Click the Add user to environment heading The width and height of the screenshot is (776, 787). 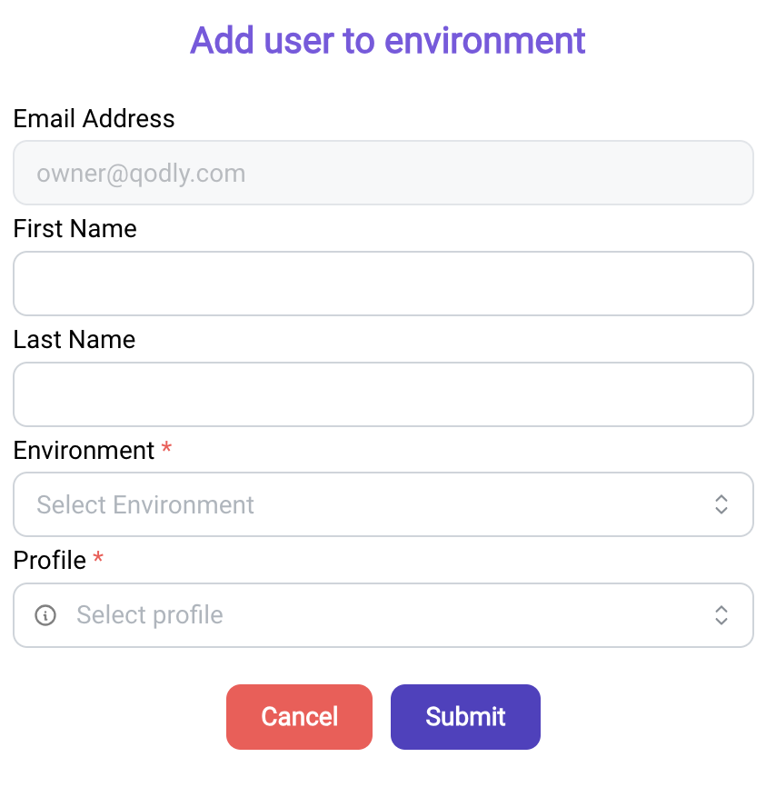(387, 41)
